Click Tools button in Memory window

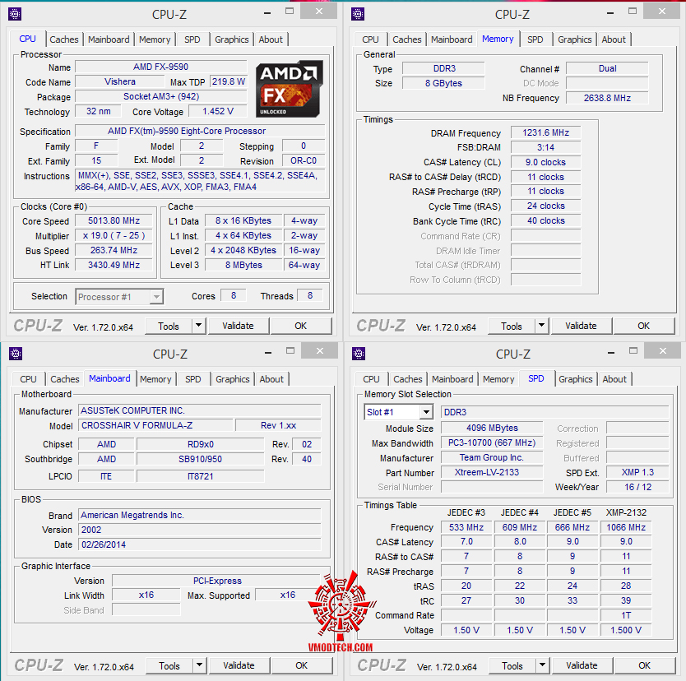pos(512,326)
